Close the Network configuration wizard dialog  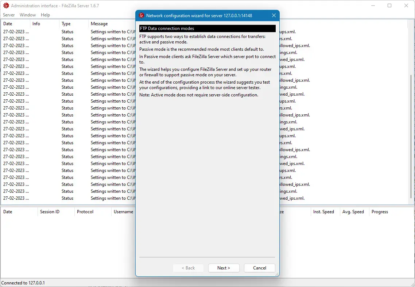[x=274, y=16]
